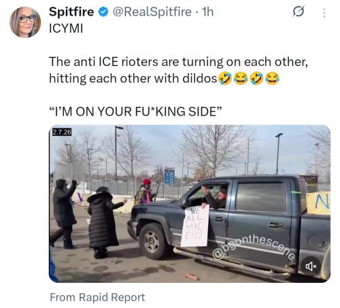Viewport: 340px width, 308px height.
Task: Open the @RealSpitfire handle link
Action: (152, 12)
